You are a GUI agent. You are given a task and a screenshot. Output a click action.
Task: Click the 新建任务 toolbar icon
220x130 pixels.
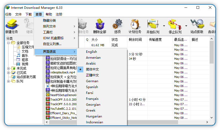pyautogui.click(x=12, y=24)
